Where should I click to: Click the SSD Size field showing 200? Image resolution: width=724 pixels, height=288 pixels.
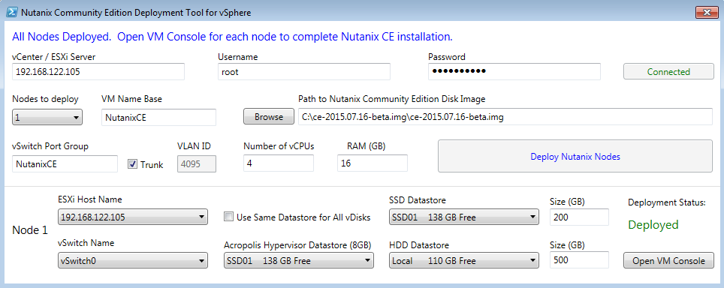(x=580, y=217)
